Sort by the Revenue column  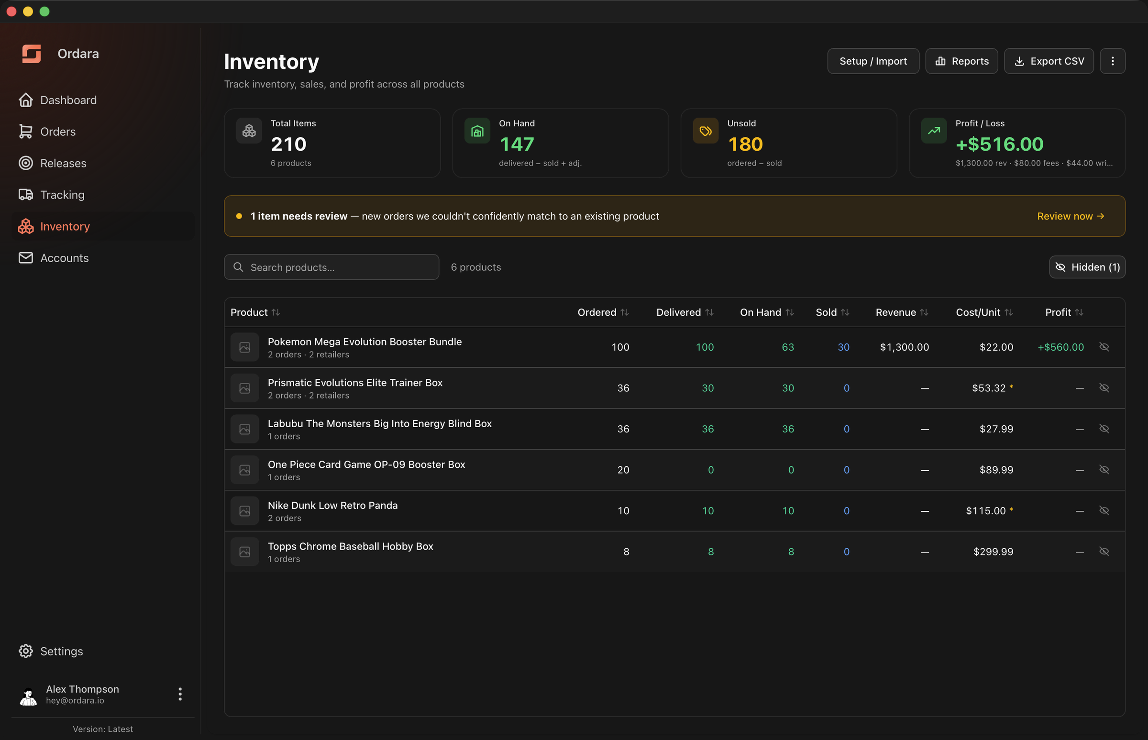(x=902, y=312)
